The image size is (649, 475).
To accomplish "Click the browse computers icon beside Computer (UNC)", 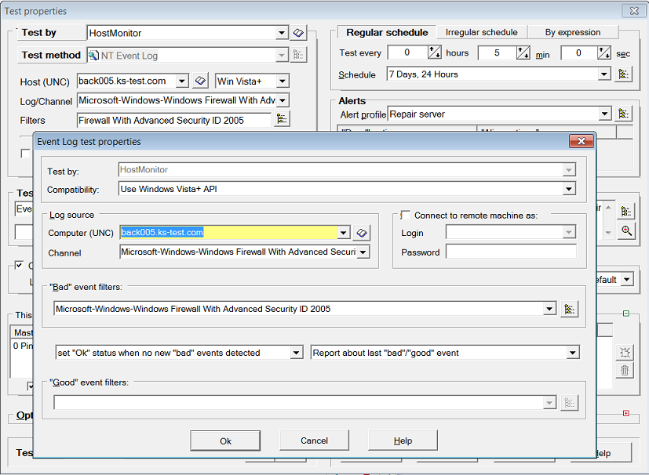I will point(362,233).
